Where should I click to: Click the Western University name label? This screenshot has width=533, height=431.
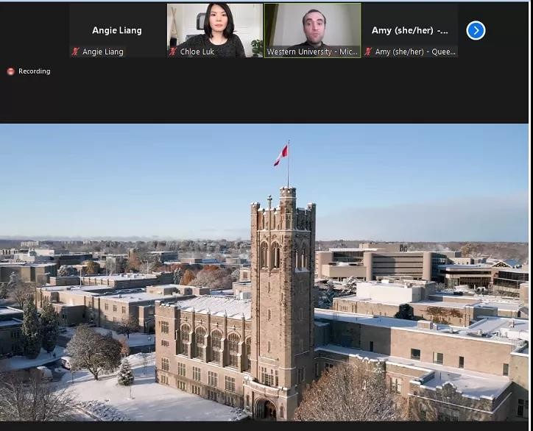(312, 51)
